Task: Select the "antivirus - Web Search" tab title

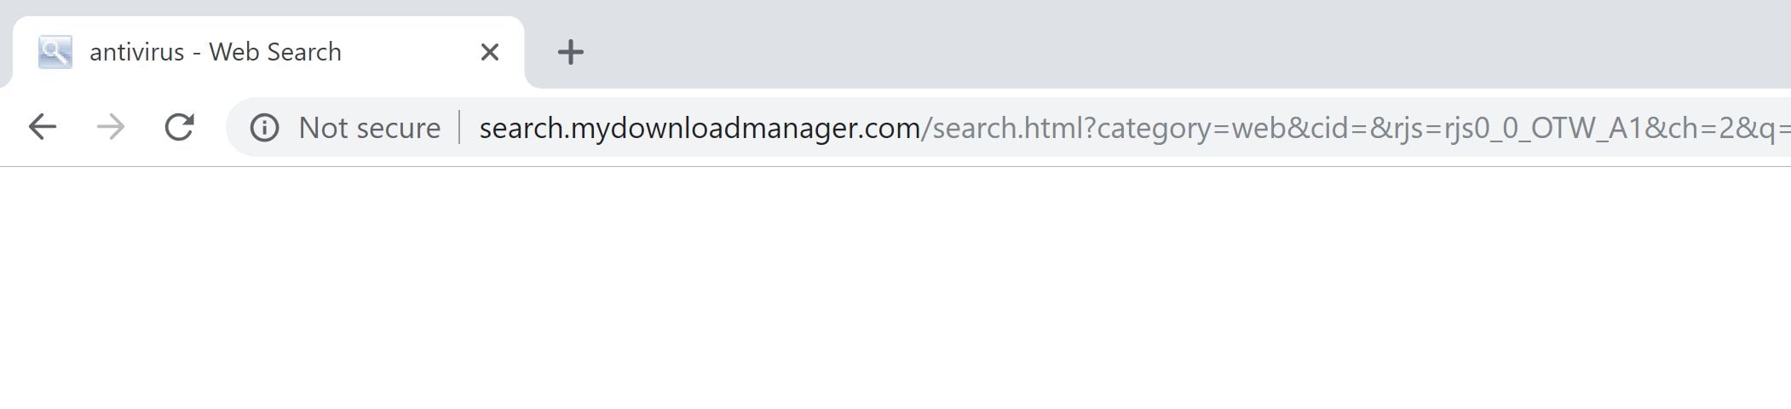Action: [x=216, y=52]
